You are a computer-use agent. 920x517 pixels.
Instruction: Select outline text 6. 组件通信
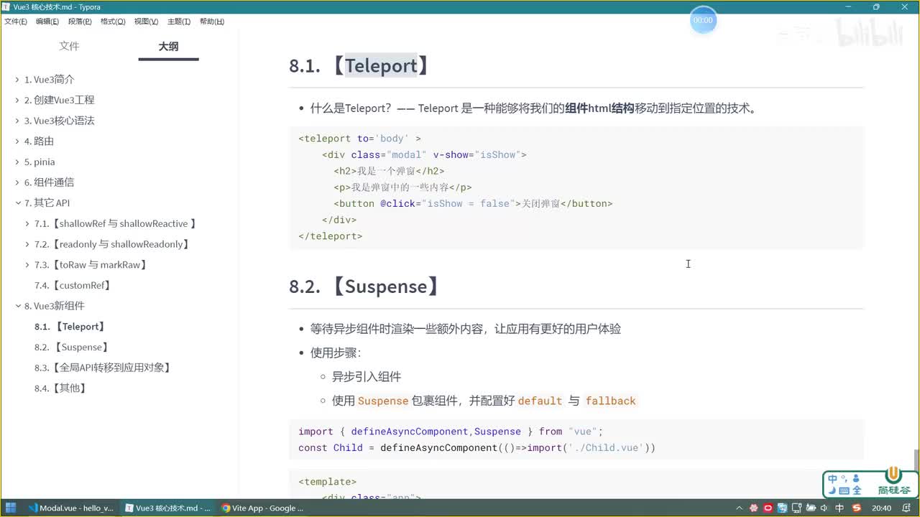tap(49, 182)
